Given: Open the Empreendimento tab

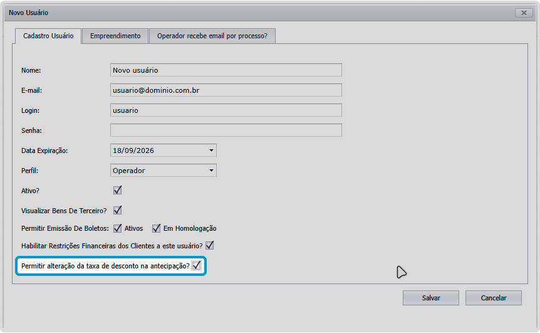Looking at the screenshot, I should click(x=115, y=36).
